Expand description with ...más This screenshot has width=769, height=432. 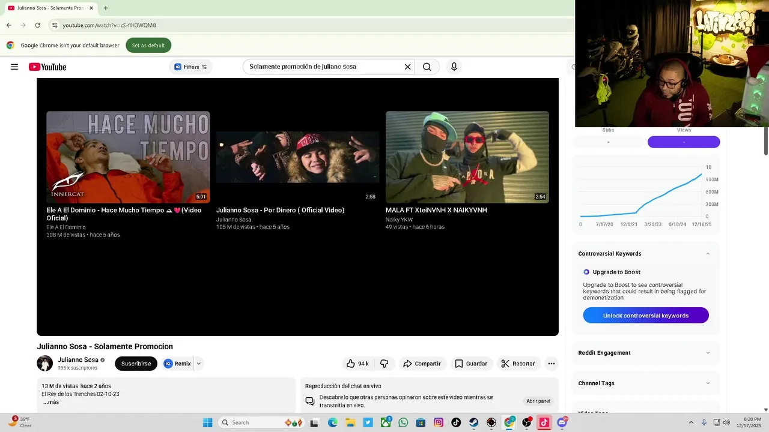coord(51,402)
